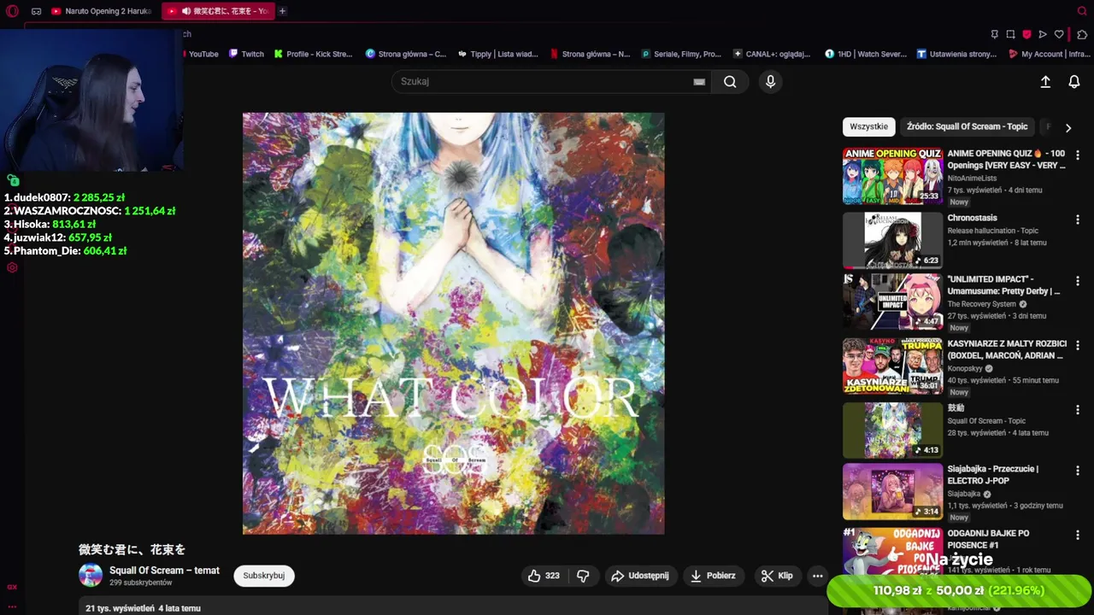1094x615 pixels.
Task: Click the browser tab search magnifier icon
Action: click(x=1081, y=11)
